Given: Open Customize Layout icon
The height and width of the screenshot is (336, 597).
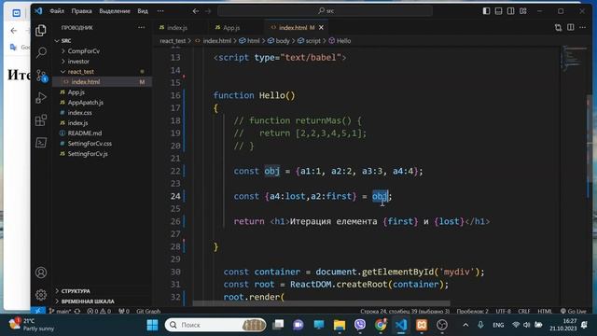Looking at the screenshot, I should [523, 11].
